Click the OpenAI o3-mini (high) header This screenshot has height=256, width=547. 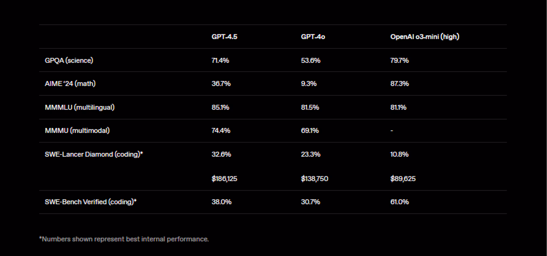424,37
